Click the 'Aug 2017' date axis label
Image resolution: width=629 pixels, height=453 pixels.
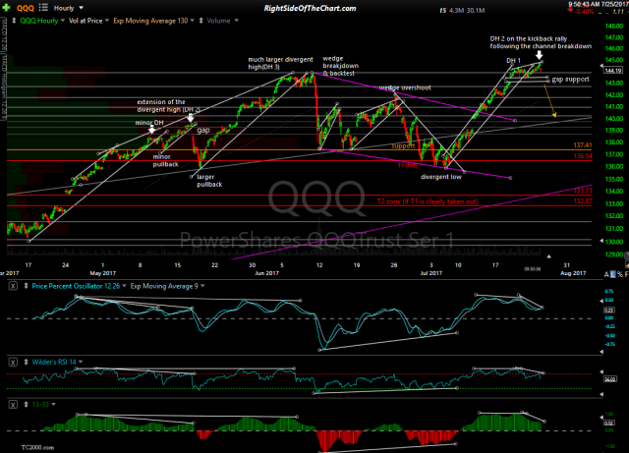(x=573, y=273)
